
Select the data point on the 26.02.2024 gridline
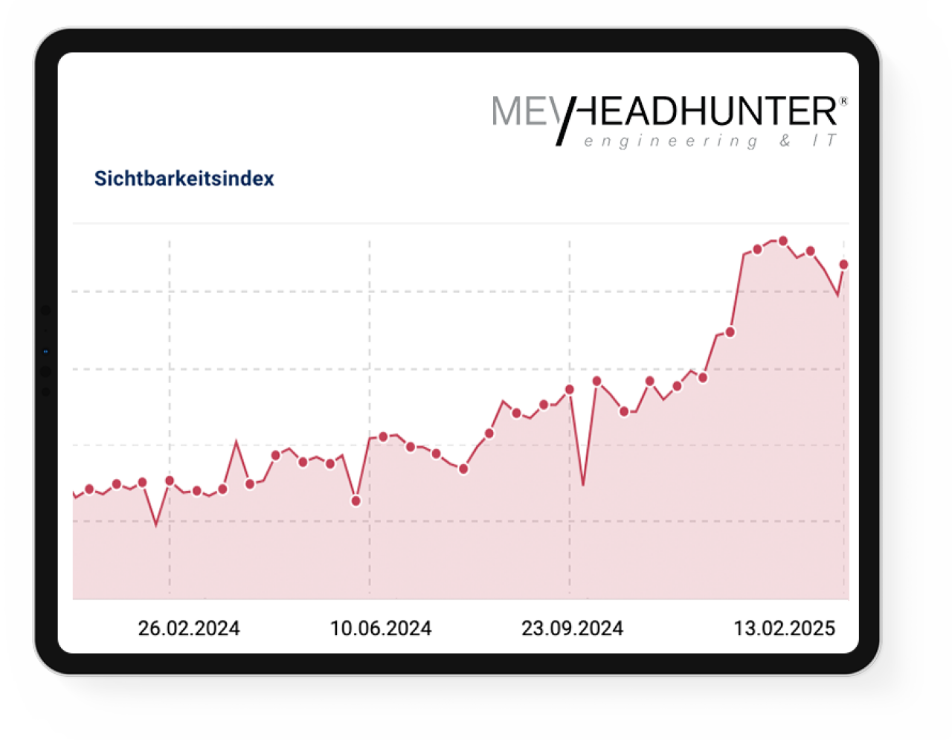click(170, 480)
